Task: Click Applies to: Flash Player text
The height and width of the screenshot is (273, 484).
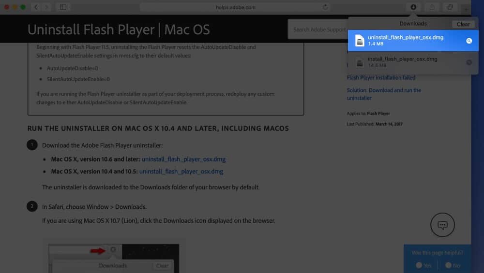Action: (368, 114)
